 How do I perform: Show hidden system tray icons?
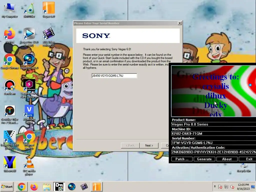pos(215,186)
